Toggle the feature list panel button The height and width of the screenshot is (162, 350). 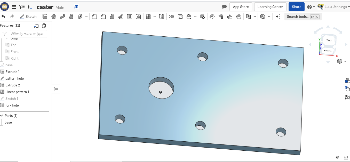tap(56, 89)
